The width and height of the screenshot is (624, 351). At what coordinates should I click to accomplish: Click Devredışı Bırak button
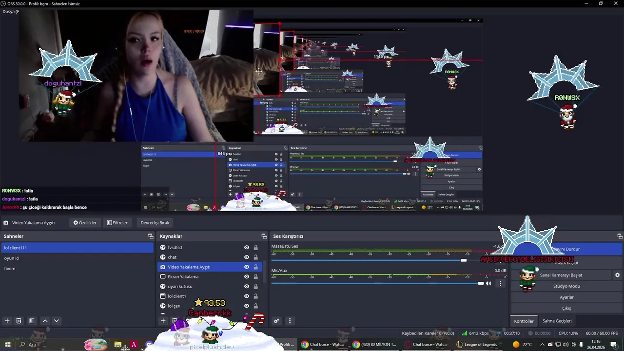pos(155,223)
